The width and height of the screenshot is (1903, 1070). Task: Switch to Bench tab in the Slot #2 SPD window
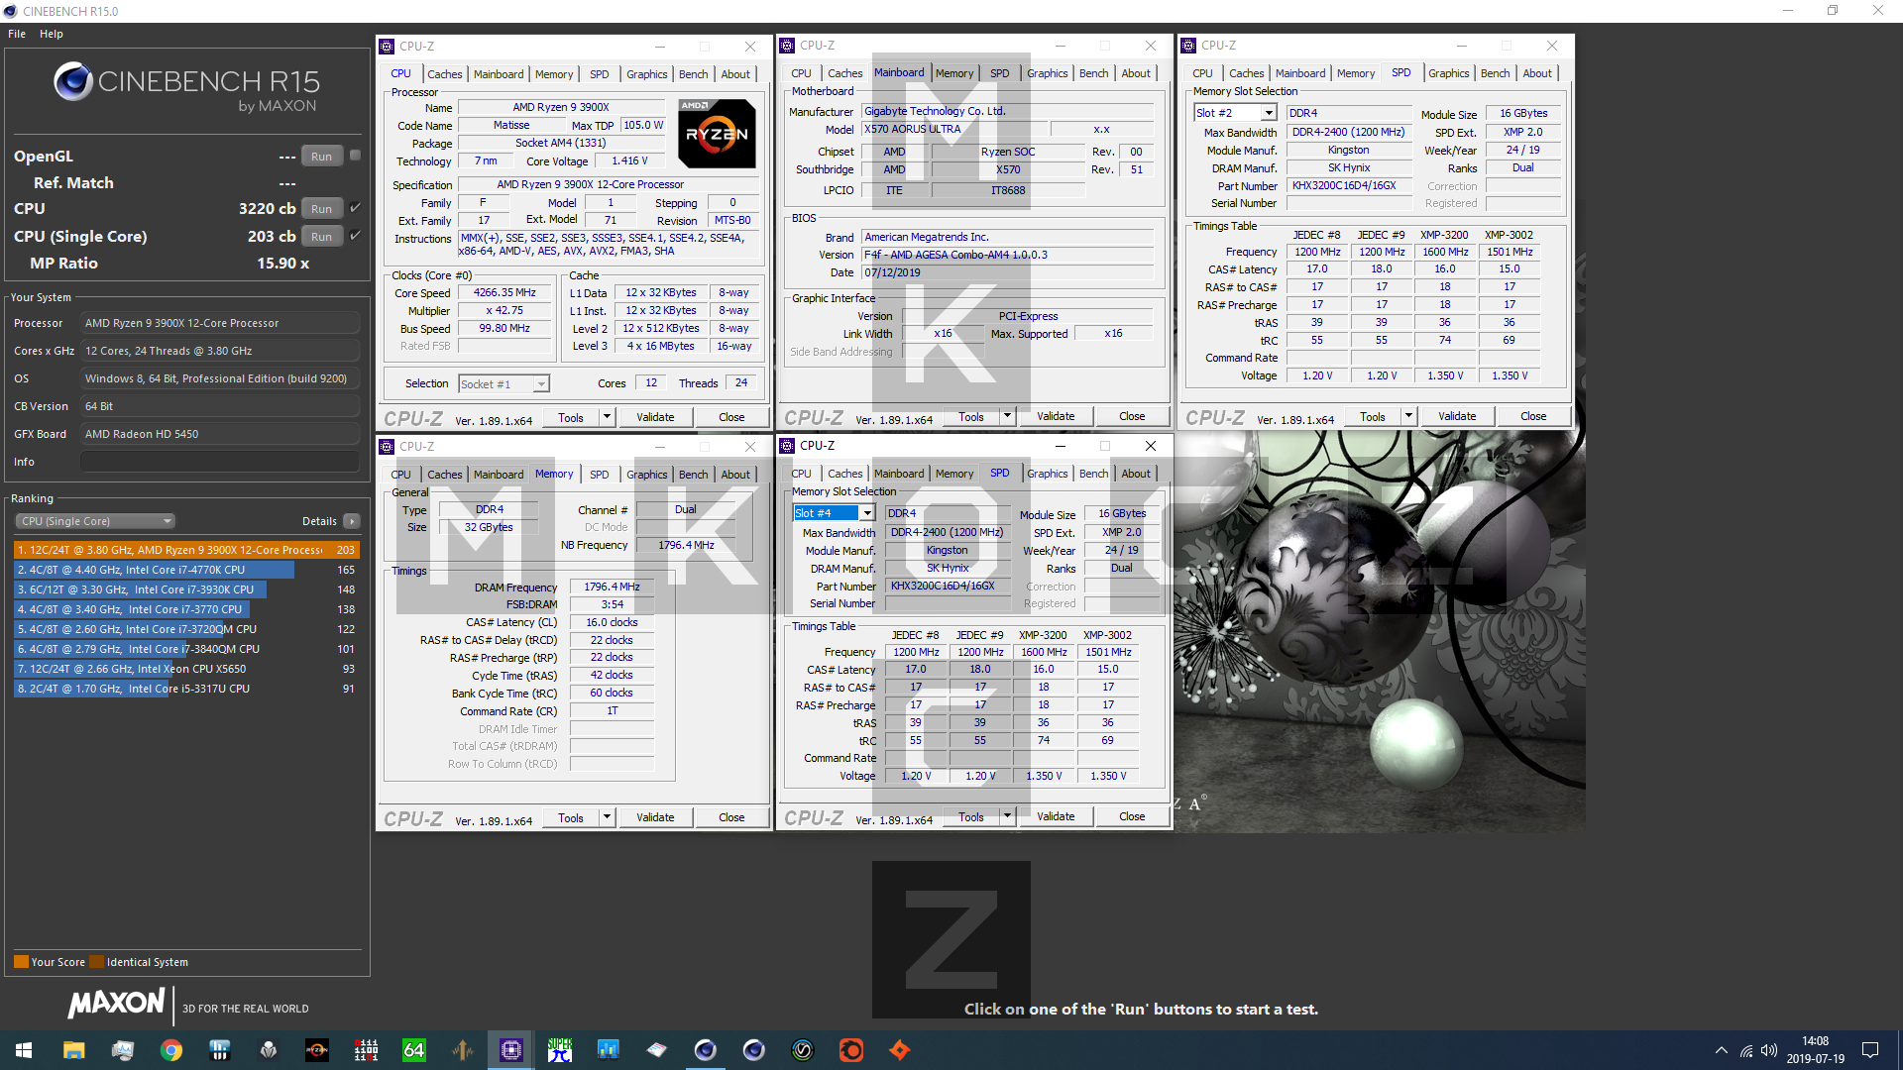[x=1496, y=73]
